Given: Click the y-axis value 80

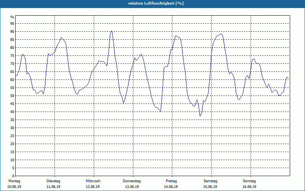Looking at the screenshot, I should 12,47.
